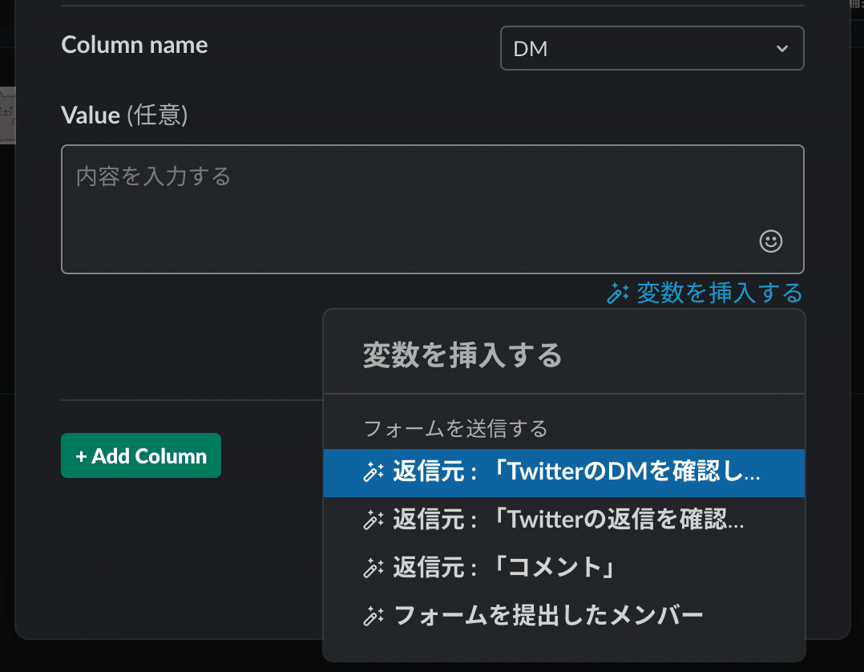The height and width of the screenshot is (672, 864).
Task: Pick フォームを提出したメンバー from the list
Action: pyautogui.click(x=548, y=616)
